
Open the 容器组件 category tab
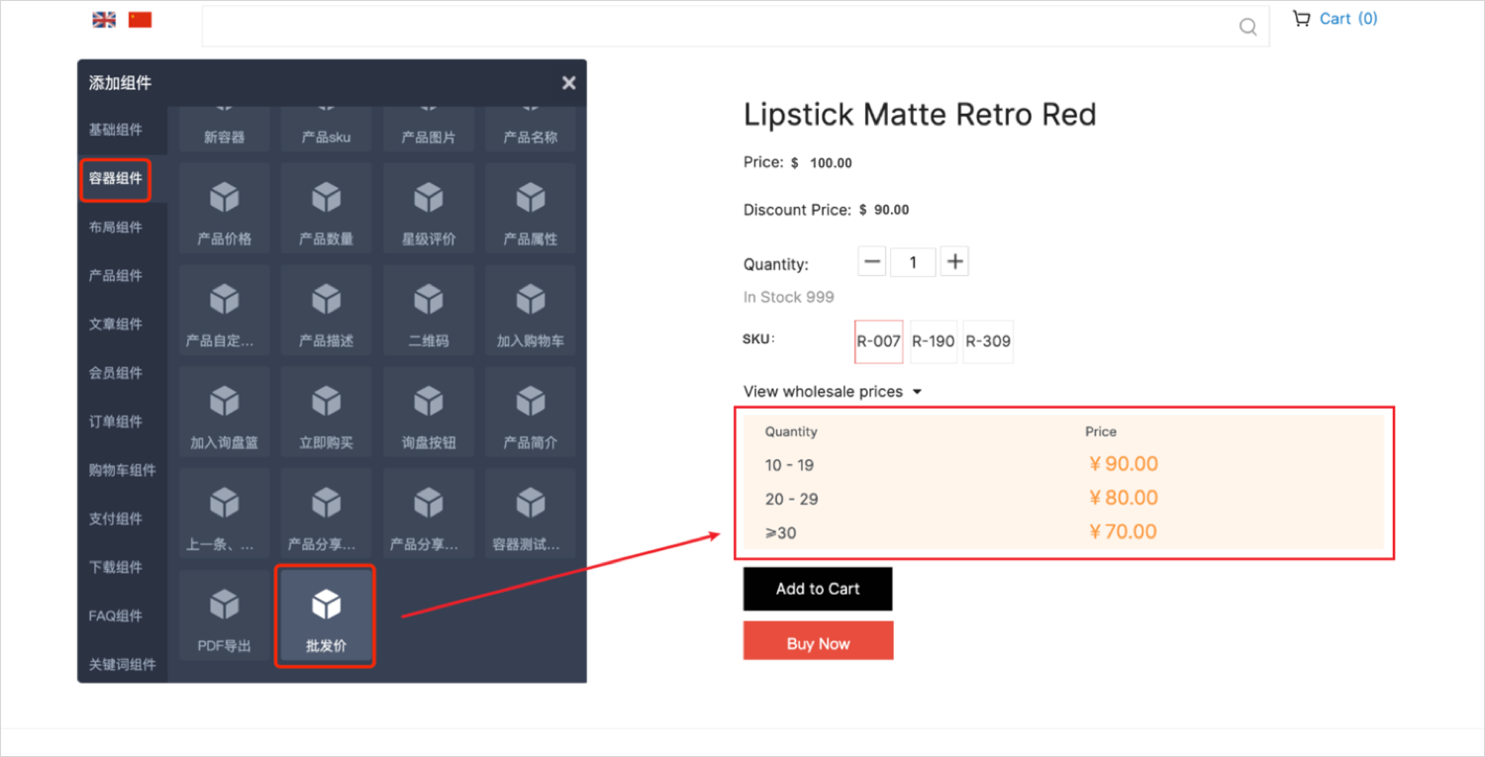pyautogui.click(x=116, y=179)
